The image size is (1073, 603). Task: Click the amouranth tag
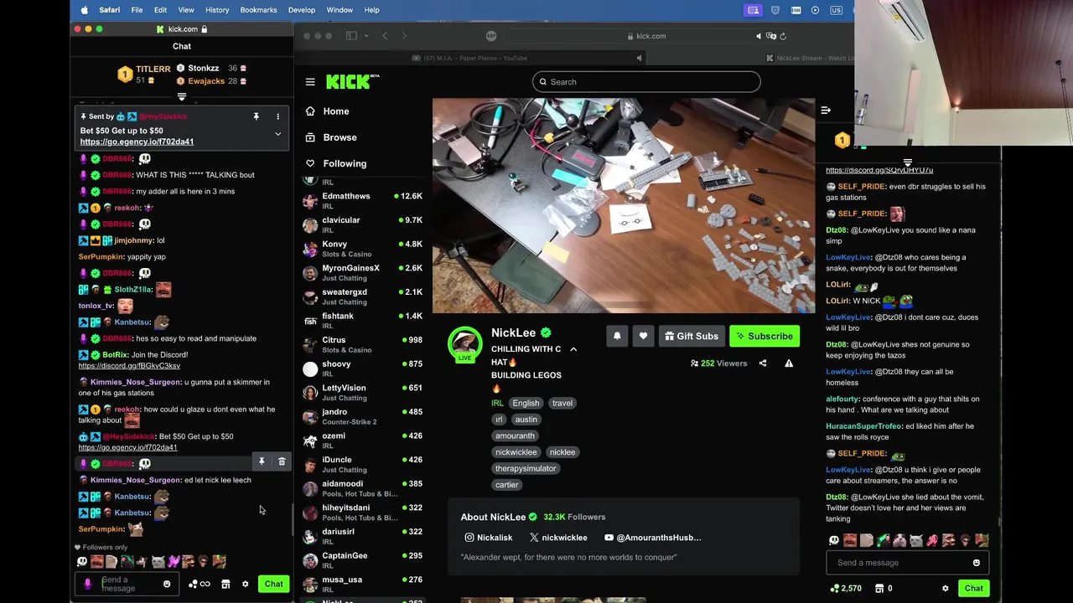515,435
